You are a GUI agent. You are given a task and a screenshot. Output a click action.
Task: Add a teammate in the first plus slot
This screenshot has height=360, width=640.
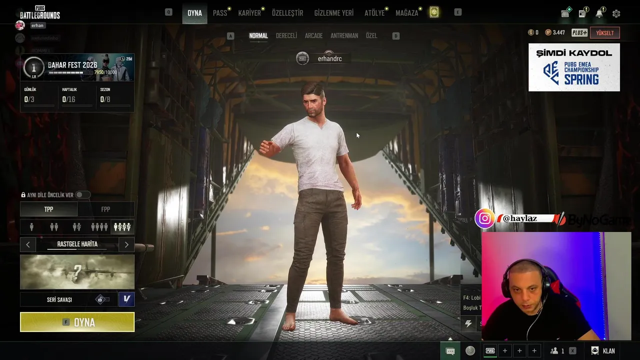point(505,351)
